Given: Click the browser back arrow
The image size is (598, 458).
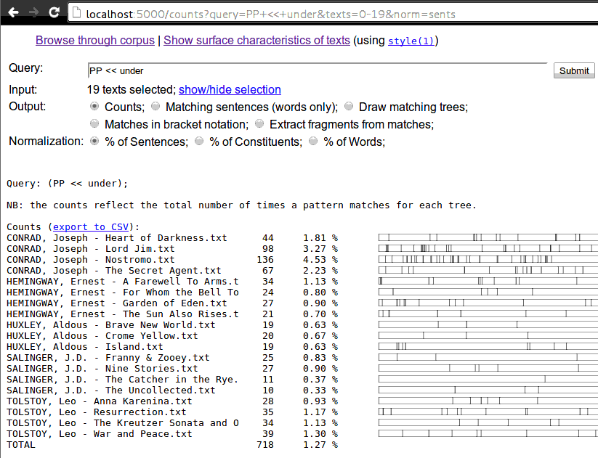Looking at the screenshot, I should (x=13, y=12).
